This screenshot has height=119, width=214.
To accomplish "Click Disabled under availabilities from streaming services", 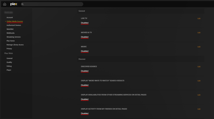I will point(85,99).
